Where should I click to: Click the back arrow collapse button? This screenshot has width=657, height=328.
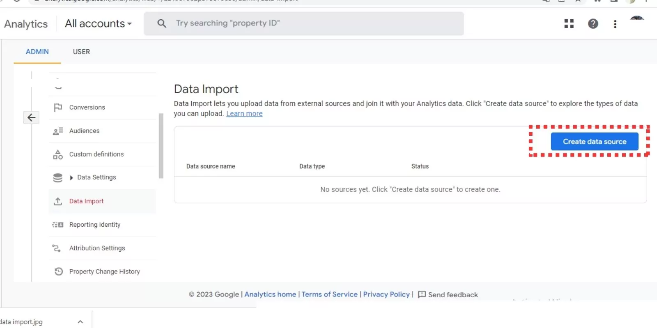(x=31, y=118)
